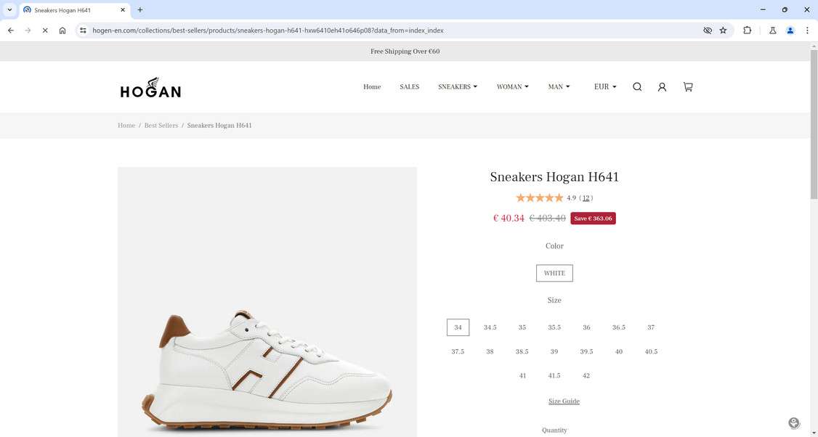This screenshot has width=818, height=437.
Task: Click the Save € 363.06 badge
Action: coord(593,218)
